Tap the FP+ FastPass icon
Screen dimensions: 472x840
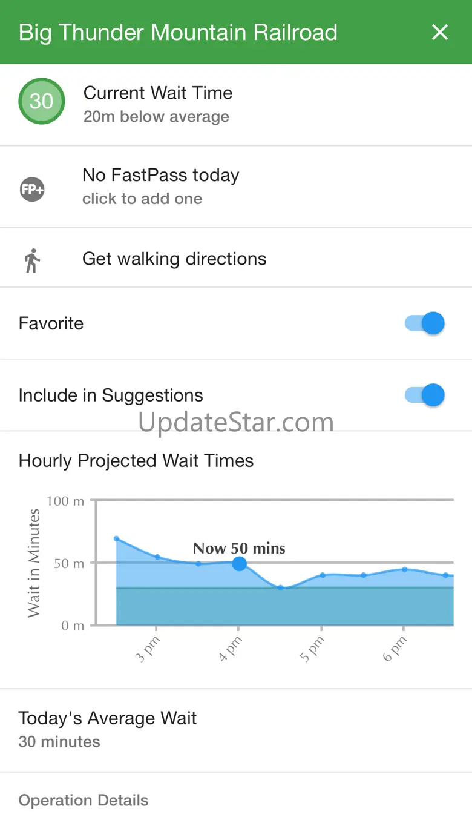32,189
